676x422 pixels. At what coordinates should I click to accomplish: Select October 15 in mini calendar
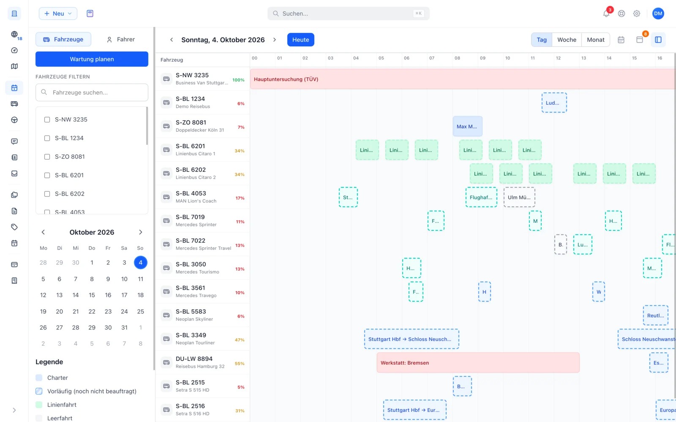tap(92, 295)
